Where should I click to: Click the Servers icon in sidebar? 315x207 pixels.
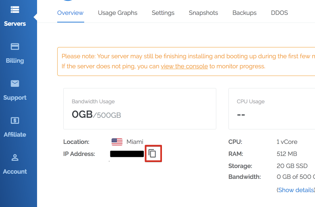coord(15,9)
